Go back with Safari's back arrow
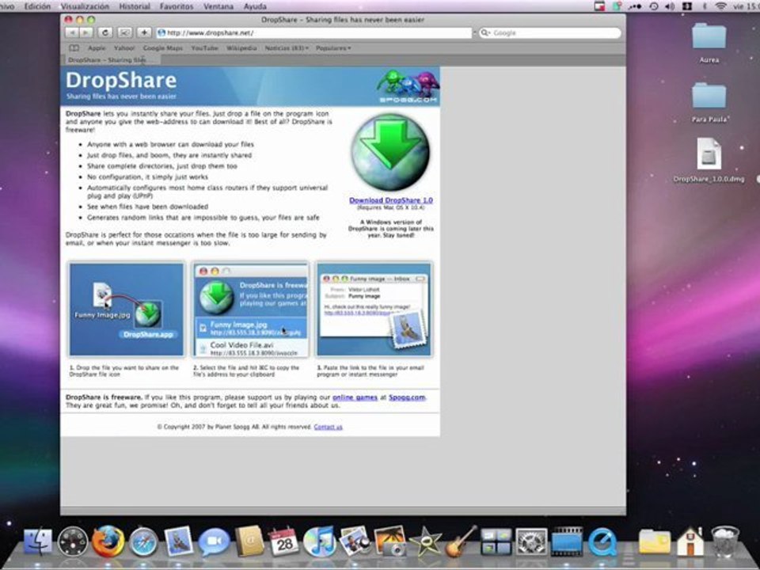The image size is (760, 570). click(x=72, y=33)
